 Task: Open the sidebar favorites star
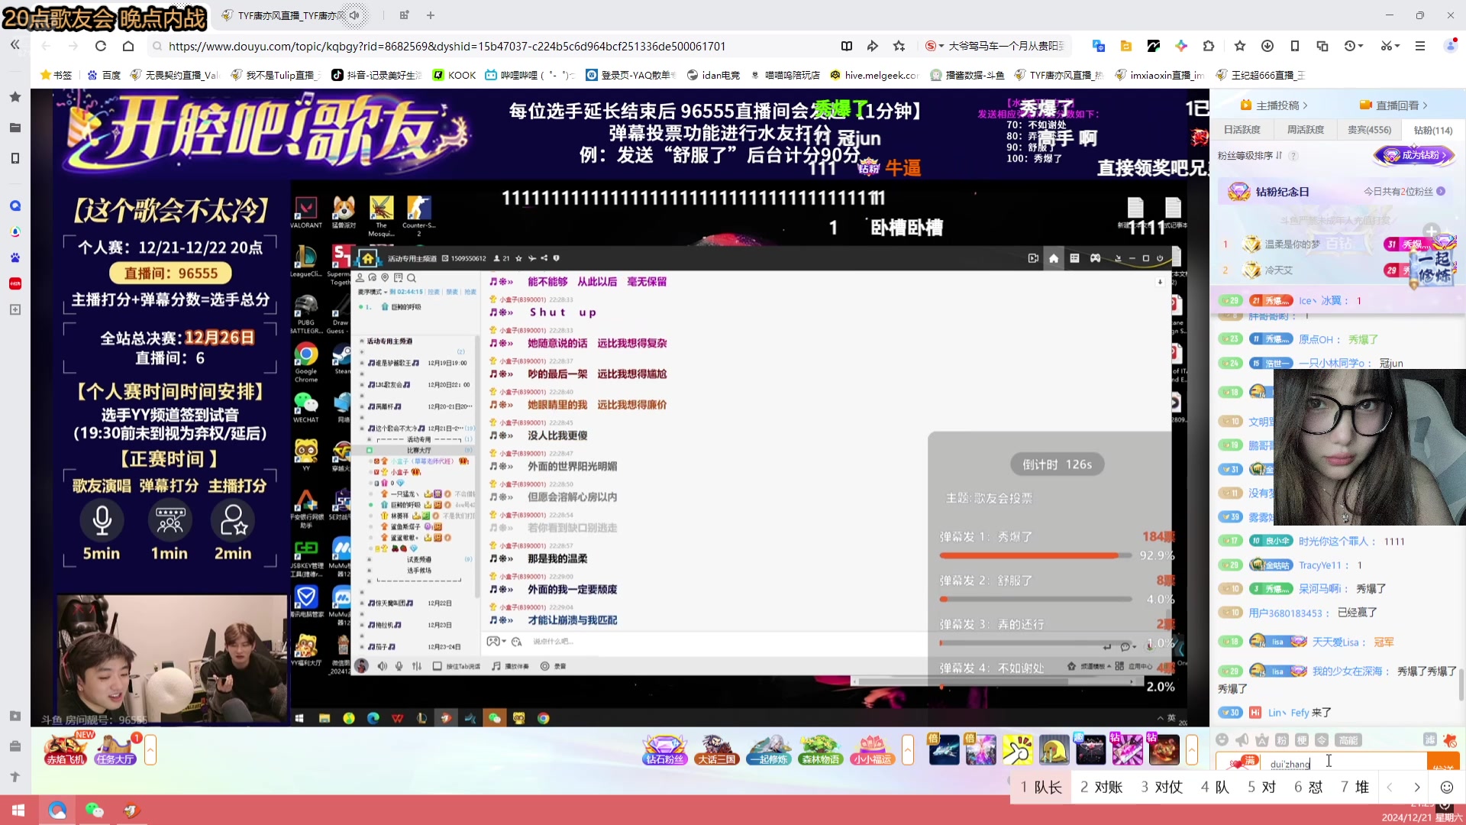point(15,97)
